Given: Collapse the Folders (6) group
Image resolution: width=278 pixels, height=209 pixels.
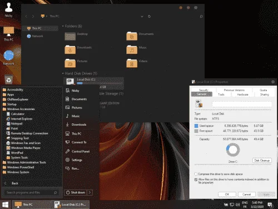Looking at the screenshot, I should [x=63, y=26].
